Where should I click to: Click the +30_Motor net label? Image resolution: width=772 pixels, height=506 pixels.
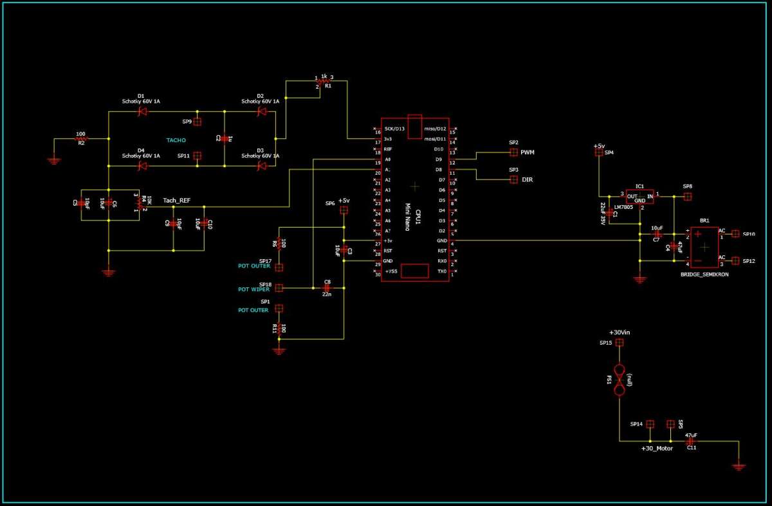pyautogui.click(x=657, y=449)
